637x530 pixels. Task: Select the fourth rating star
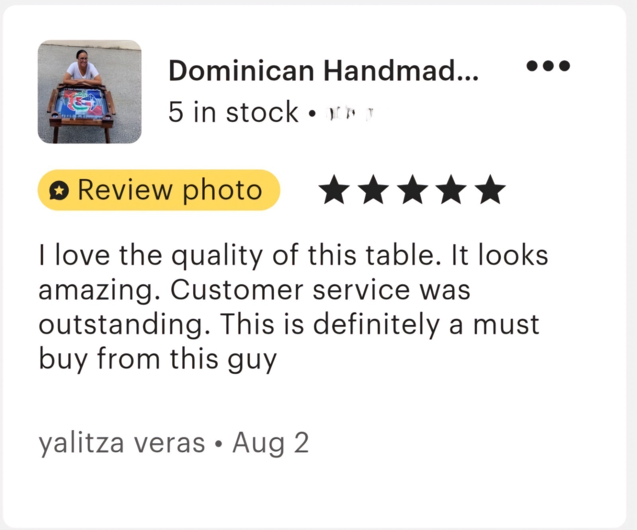click(x=451, y=190)
